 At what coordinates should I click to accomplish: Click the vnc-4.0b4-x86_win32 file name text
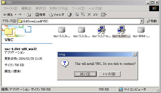click(21, 49)
